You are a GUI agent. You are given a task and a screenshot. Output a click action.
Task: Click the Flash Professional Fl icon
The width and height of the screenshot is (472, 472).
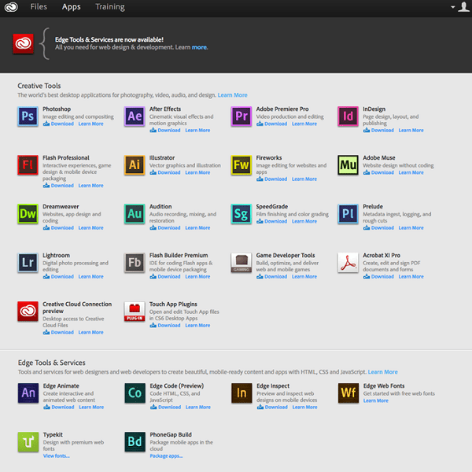pyautogui.click(x=28, y=165)
